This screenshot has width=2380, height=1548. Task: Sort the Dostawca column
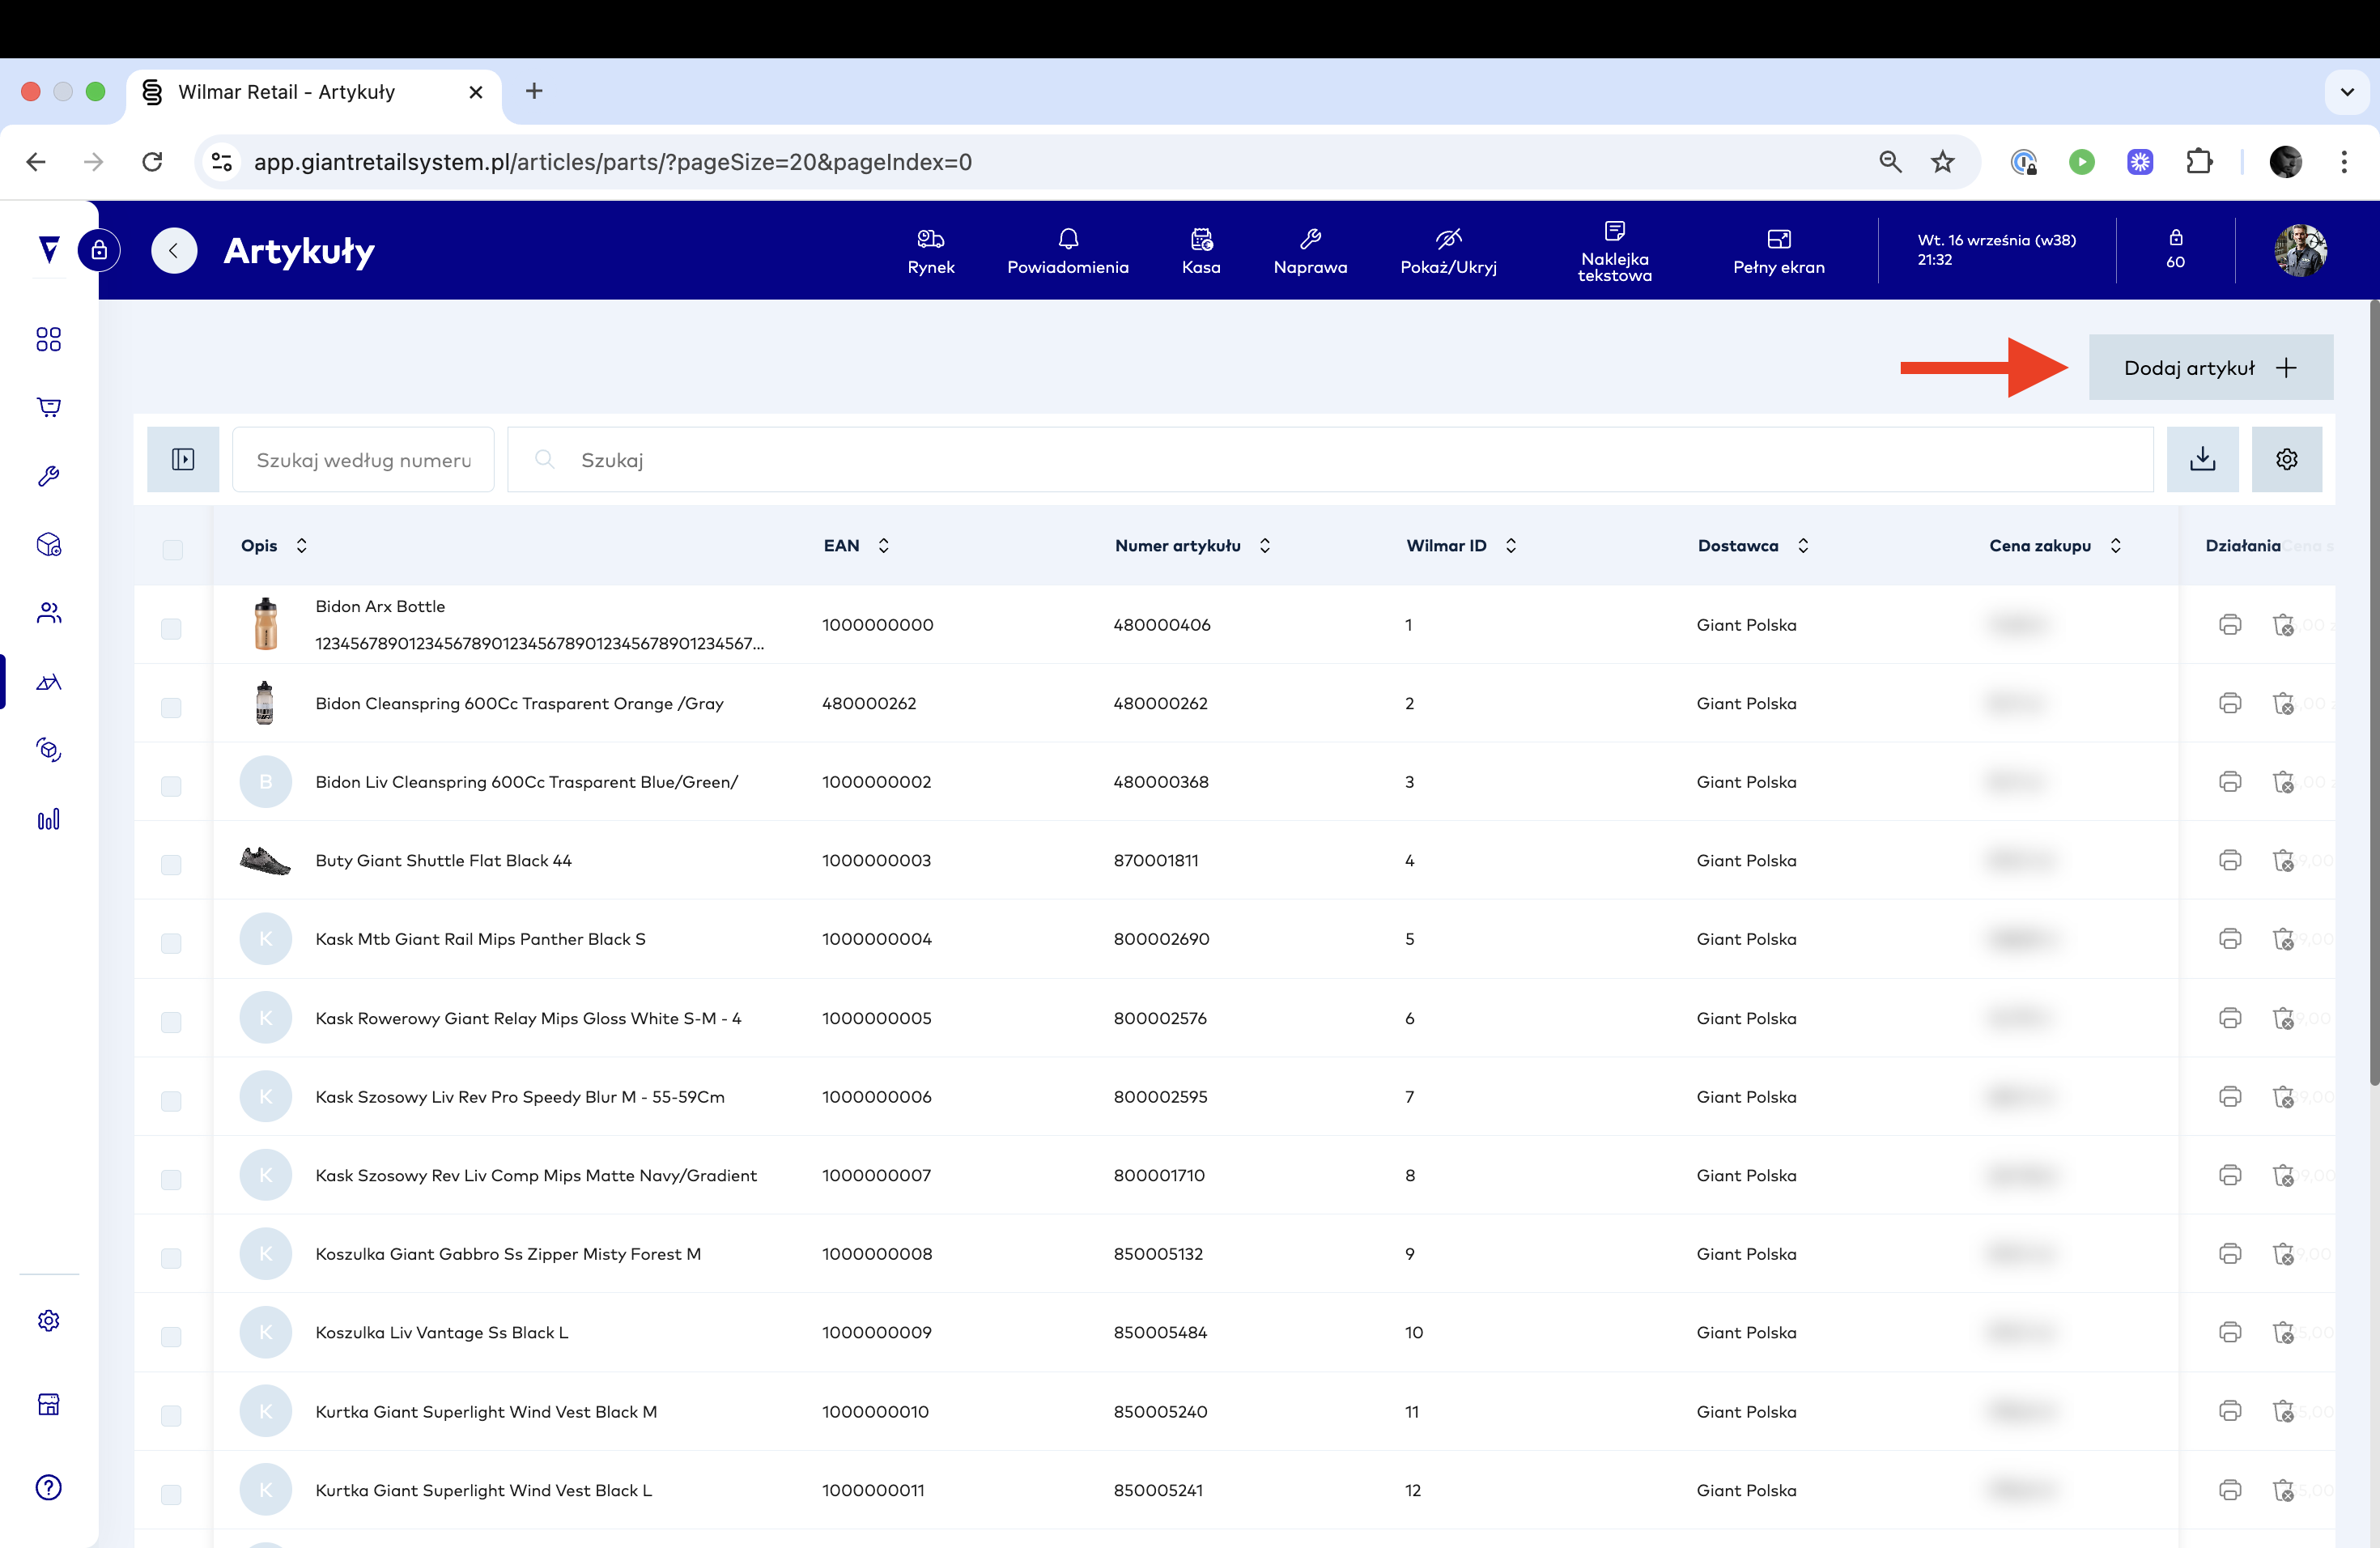click(1802, 545)
